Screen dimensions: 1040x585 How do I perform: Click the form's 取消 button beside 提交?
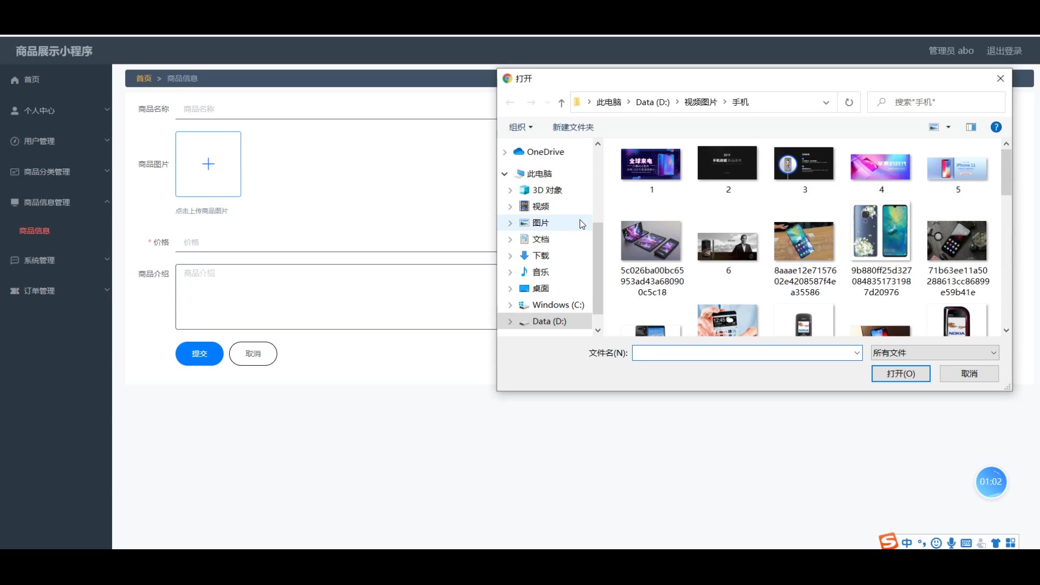pos(253,354)
